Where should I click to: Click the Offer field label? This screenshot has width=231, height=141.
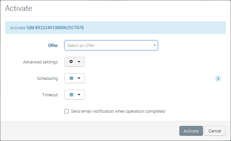pyautogui.click(x=53, y=45)
